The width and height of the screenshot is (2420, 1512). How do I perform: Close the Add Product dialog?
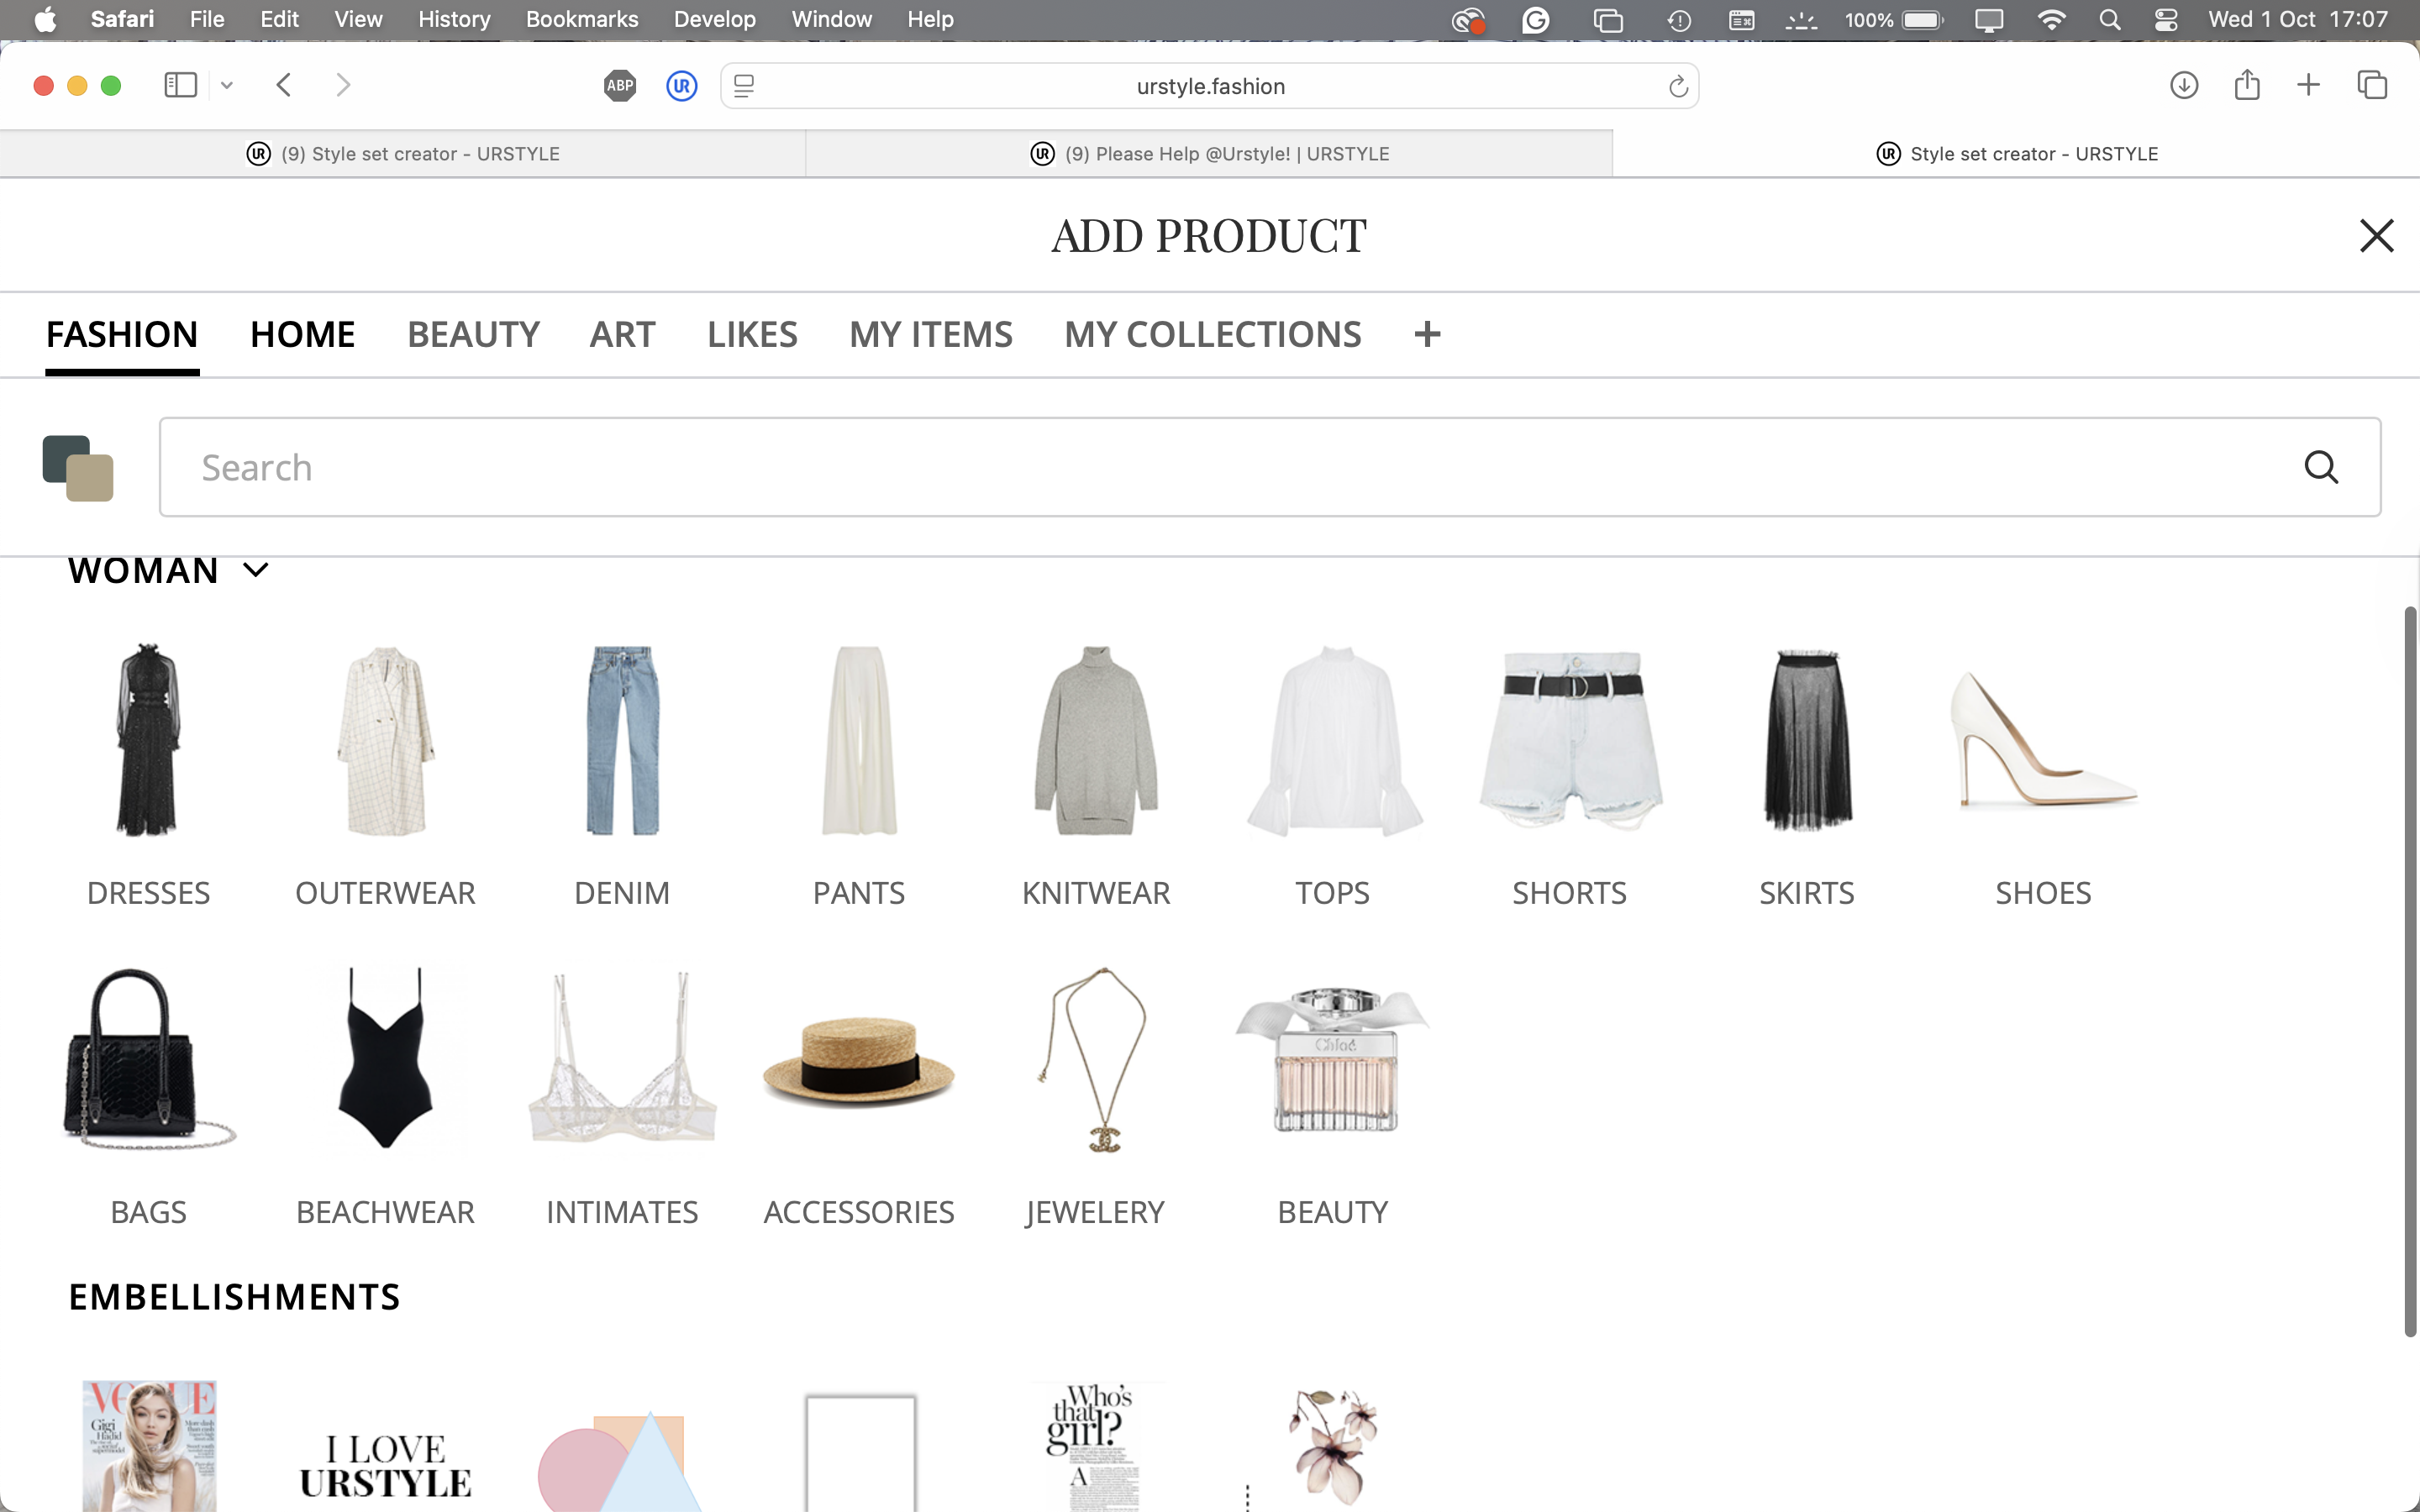click(2376, 236)
